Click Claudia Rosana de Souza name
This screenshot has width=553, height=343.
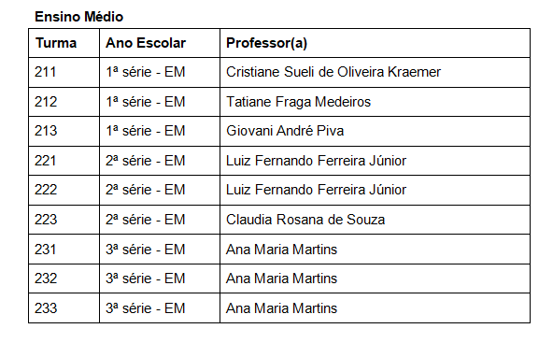[305, 220]
